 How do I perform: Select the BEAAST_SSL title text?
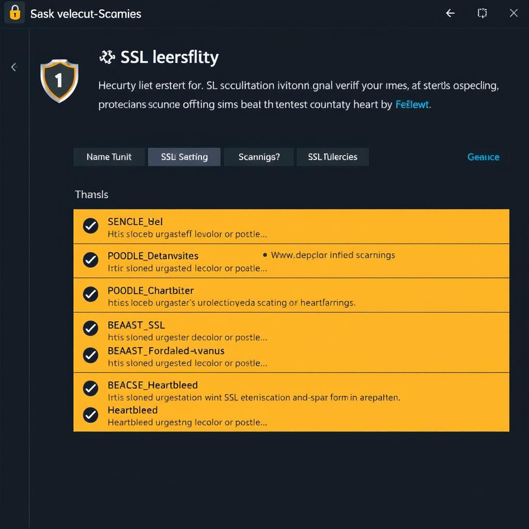pos(136,325)
